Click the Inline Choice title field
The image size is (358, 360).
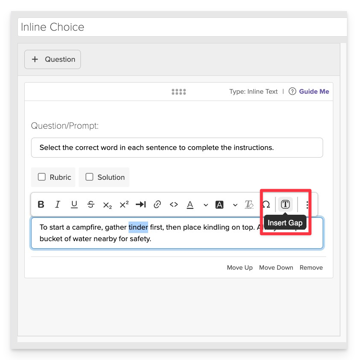point(182,27)
